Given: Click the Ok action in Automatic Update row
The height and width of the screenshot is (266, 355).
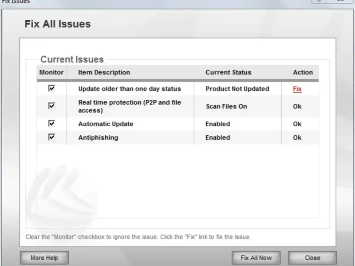Looking at the screenshot, I should pos(297,124).
